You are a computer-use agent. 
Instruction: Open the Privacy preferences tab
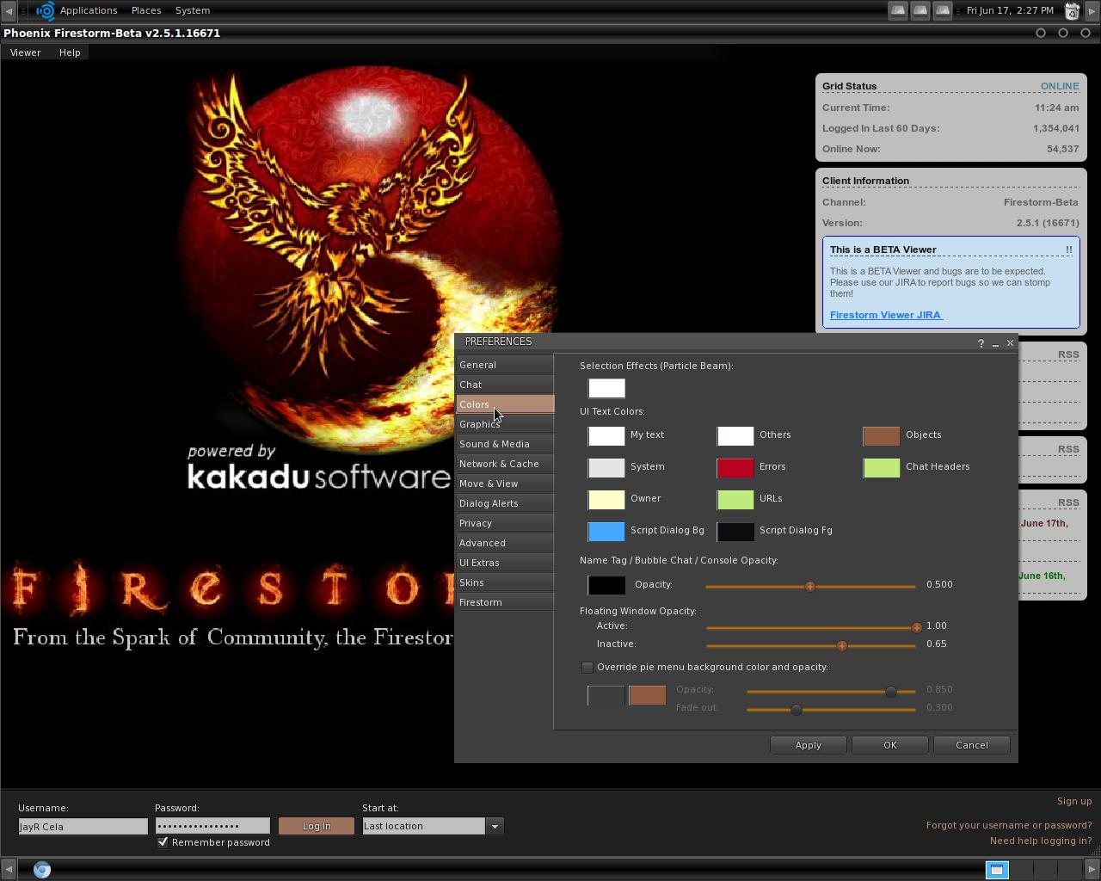[x=505, y=523]
